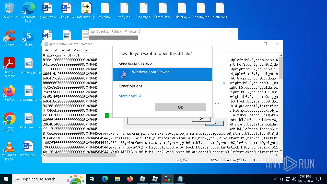Viewport: 327px width, 184px height.
Task: Open Notepad Format menu
Action: click(x=65, y=50)
